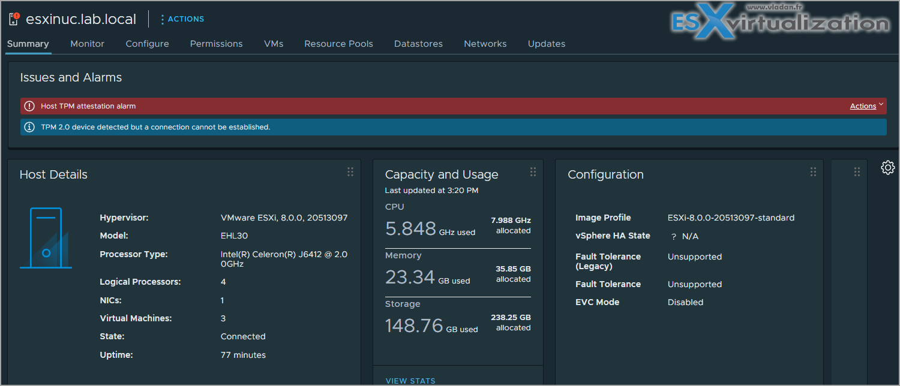Open the alarm Actions dropdown link
Viewport: 900px width, 386px height.
[866, 106]
